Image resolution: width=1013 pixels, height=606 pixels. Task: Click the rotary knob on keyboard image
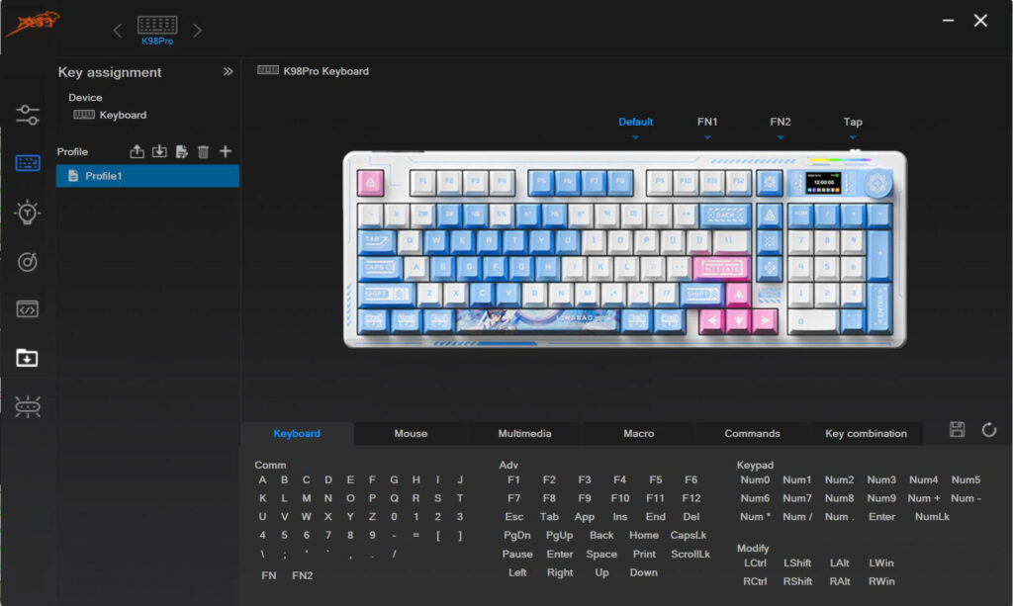pos(876,183)
